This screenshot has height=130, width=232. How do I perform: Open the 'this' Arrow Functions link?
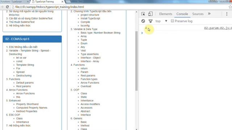pyautogui.click(x=18, y=97)
